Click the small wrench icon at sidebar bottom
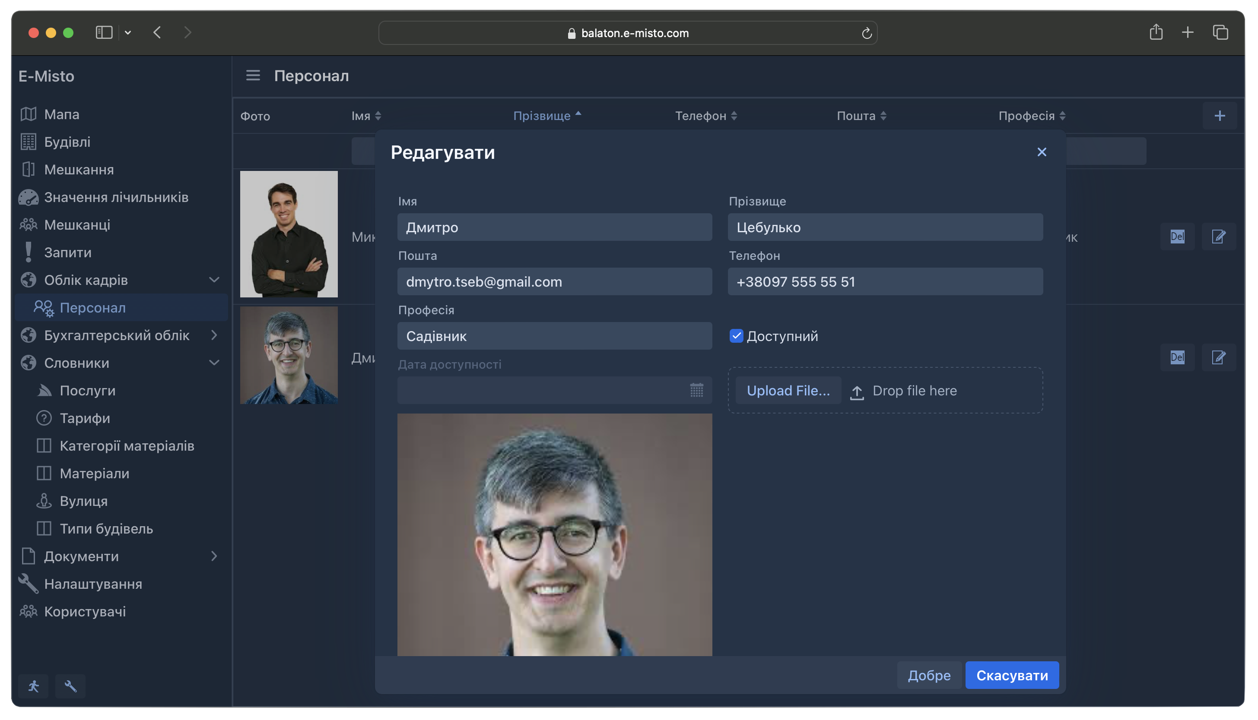Screen dimensions: 1258x720 pyautogui.click(x=70, y=686)
